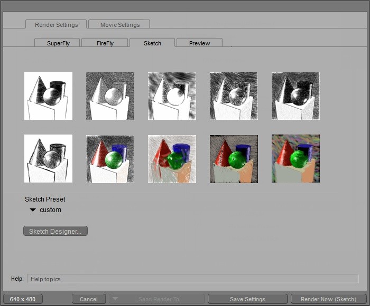Choose the first black-and-white sketch thumbnail in top row
The height and width of the screenshot is (306, 370).
pos(48,95)
